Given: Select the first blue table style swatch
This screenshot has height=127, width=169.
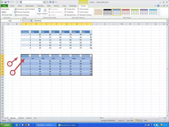Looking at the screenshot, I should 117,11.
